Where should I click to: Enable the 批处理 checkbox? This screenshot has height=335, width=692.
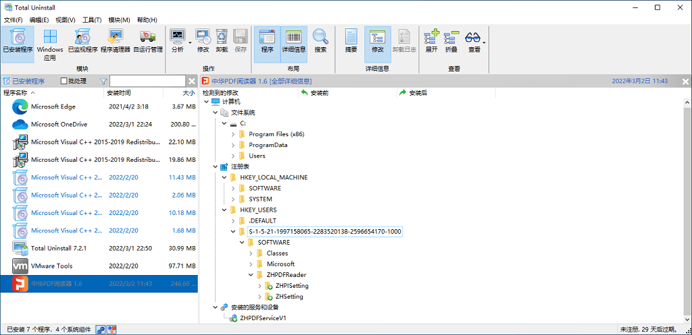point(64,81)
